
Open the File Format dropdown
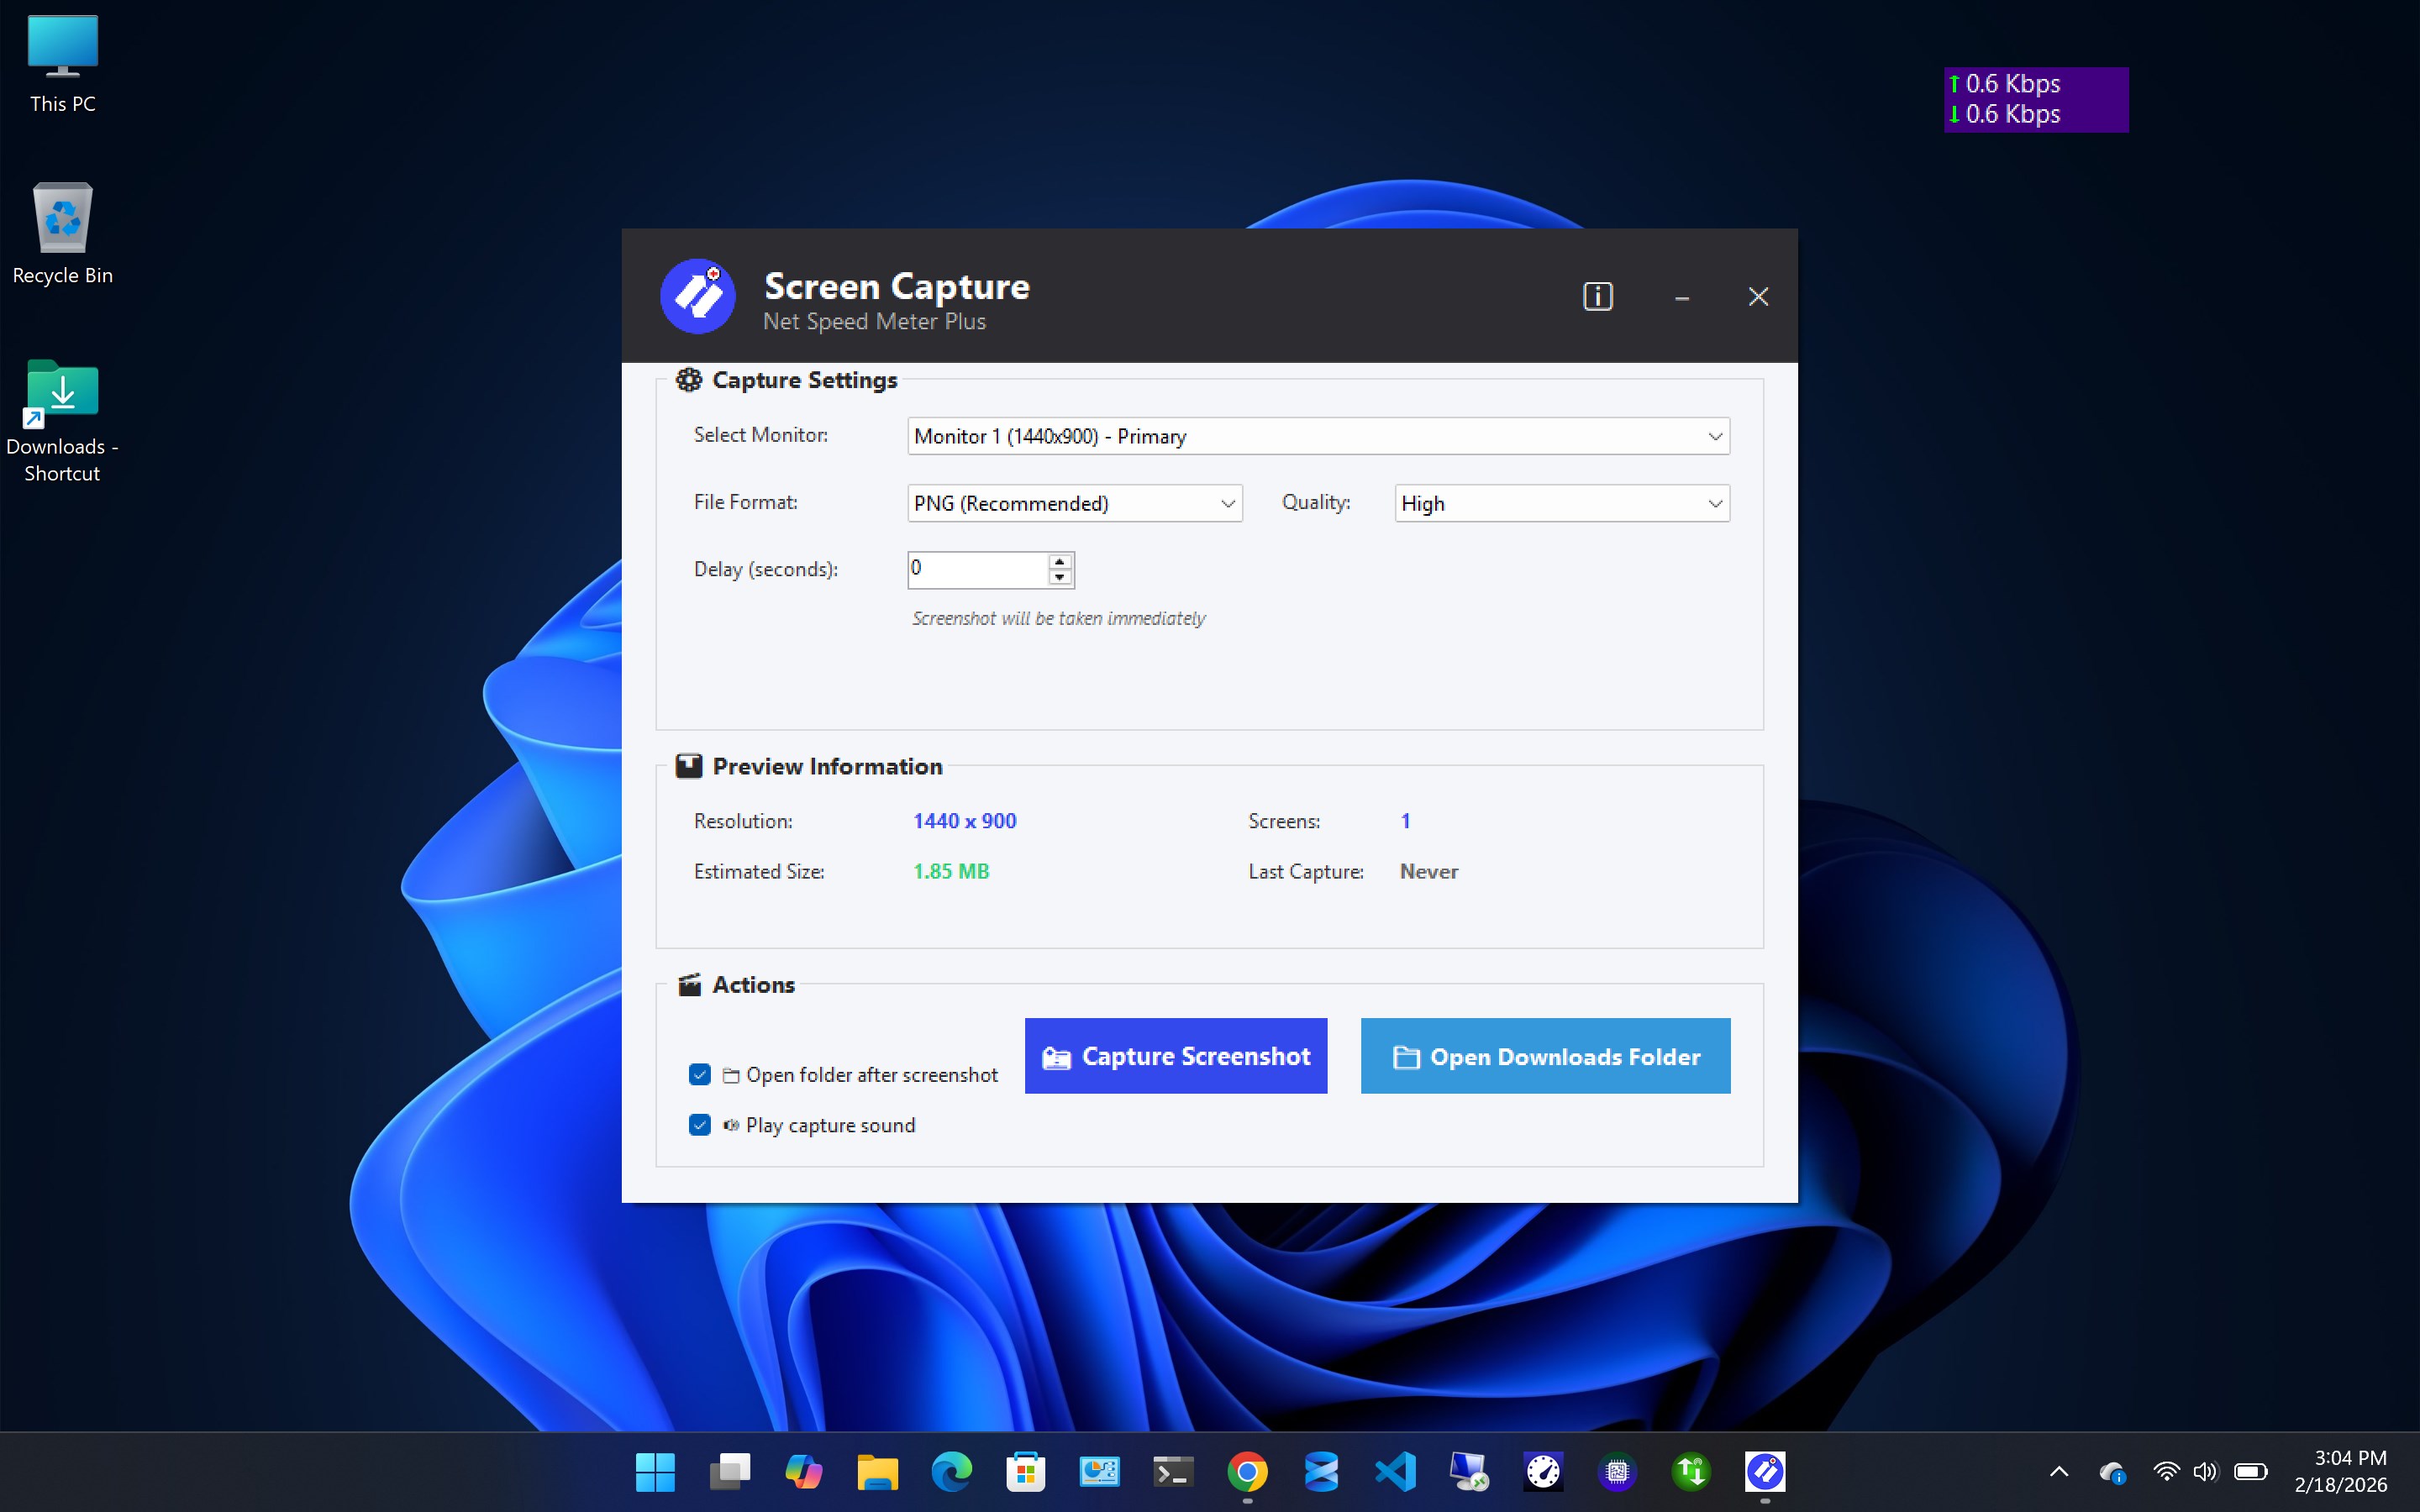[1074, 503]
